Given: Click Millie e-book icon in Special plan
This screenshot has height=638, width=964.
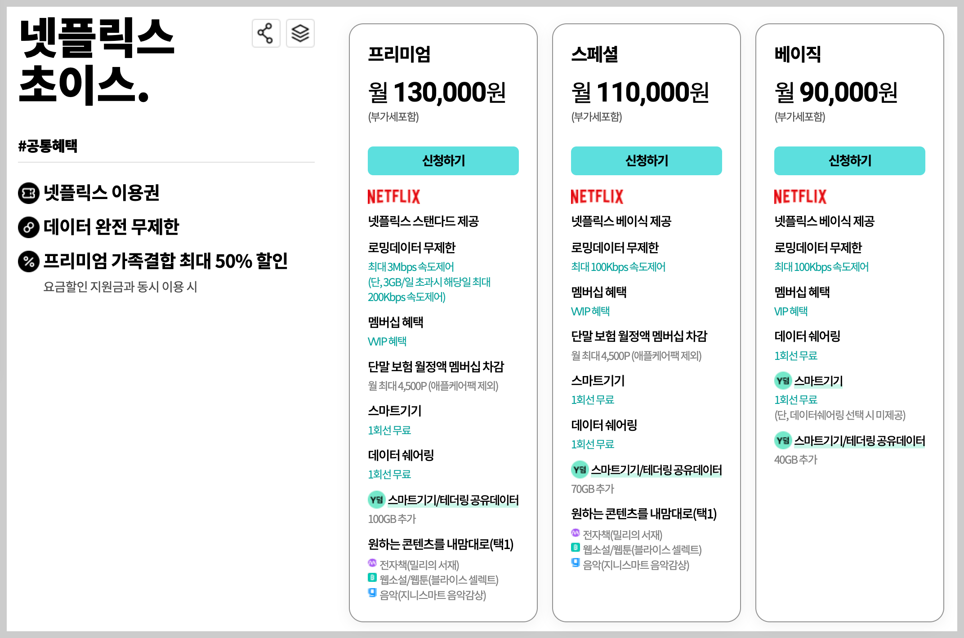Looking at the screenshot, I should [575, 533].
